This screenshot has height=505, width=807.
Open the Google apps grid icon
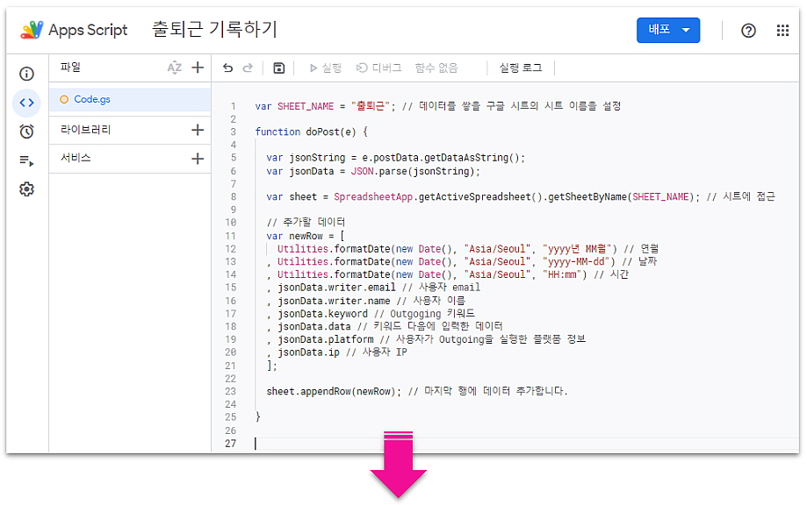point(782,31)
